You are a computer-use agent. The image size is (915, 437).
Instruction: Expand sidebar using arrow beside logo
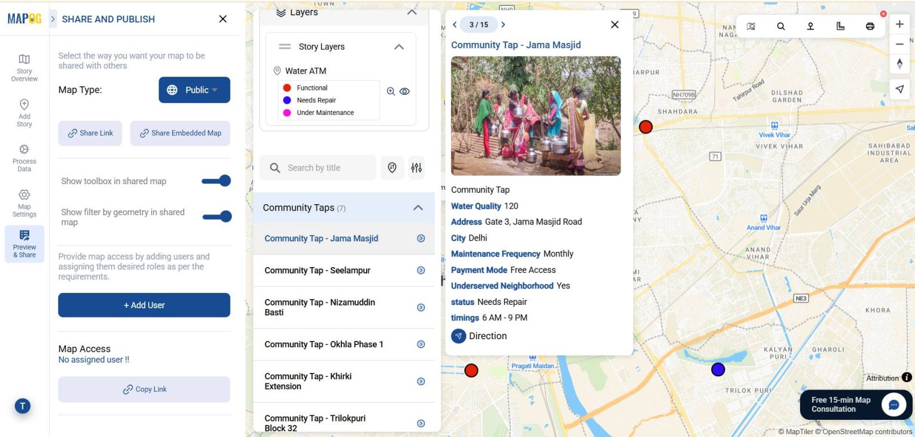[x=53, y=19]
